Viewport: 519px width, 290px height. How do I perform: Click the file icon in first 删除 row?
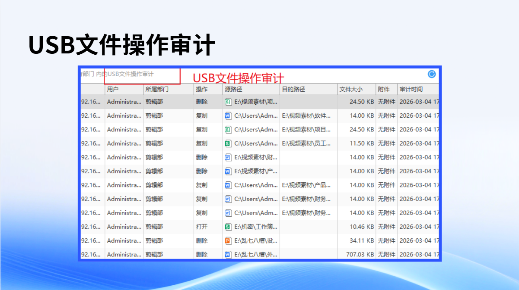coord(228,102)
